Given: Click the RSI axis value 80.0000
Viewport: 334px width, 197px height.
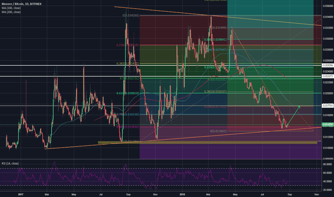Looking at the screenshot, I should click(328, 164).
